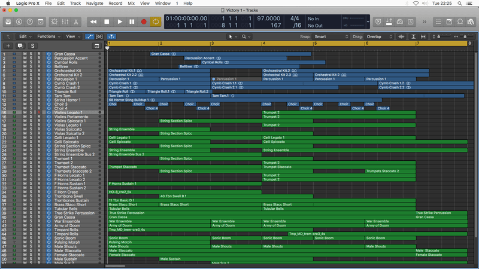Screen dimensions: 479x269
Task: Open the tracks area Functions menu
Action: 49,36
